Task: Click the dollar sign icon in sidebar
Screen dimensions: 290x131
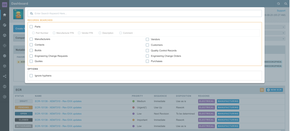Action: click(x=4, y=86)
